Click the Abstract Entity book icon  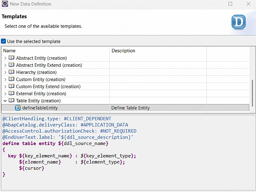[12, 58]
